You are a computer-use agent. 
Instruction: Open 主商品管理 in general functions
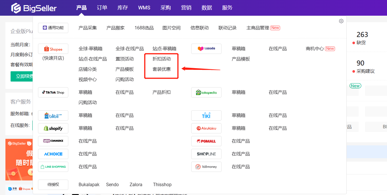tap(258, 28)
